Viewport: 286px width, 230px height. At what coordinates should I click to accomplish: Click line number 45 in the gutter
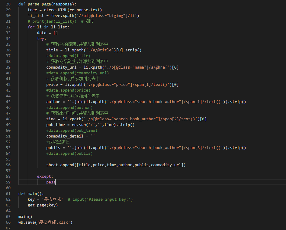tap(8, 102)
